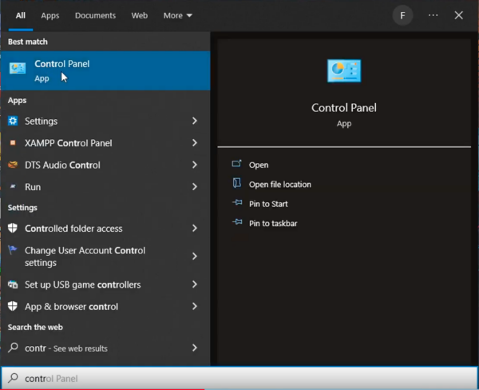Click the Settings gear icon in Apps
Image resolution: width=479 pixels, height=390 pixels.
pos(13,121)
